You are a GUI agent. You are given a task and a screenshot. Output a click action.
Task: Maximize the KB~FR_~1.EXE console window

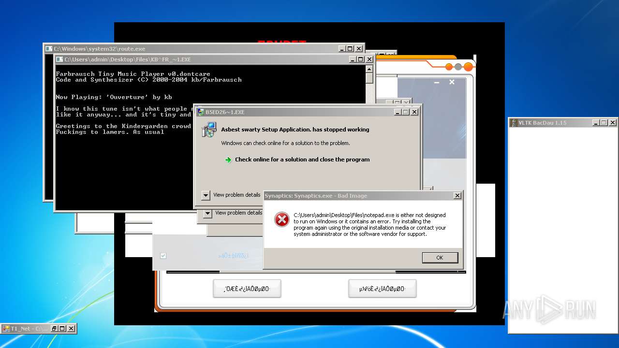361,59
